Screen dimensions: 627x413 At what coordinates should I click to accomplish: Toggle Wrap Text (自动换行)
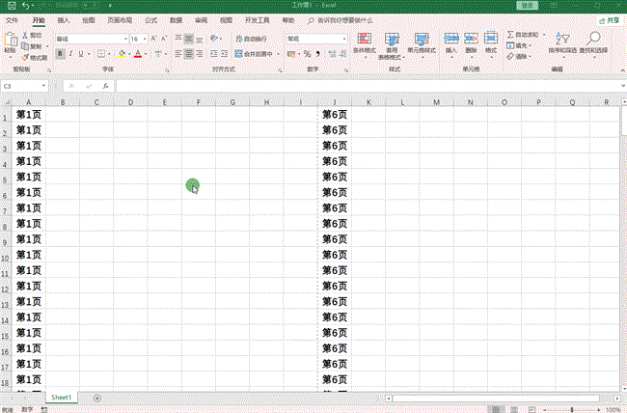click(253, 39)
